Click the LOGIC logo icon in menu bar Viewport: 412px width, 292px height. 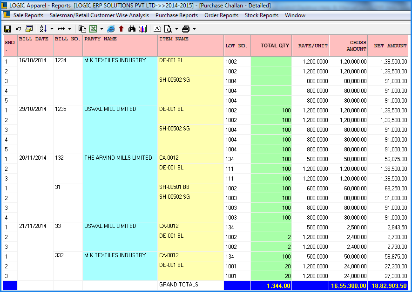click(7, 15)
